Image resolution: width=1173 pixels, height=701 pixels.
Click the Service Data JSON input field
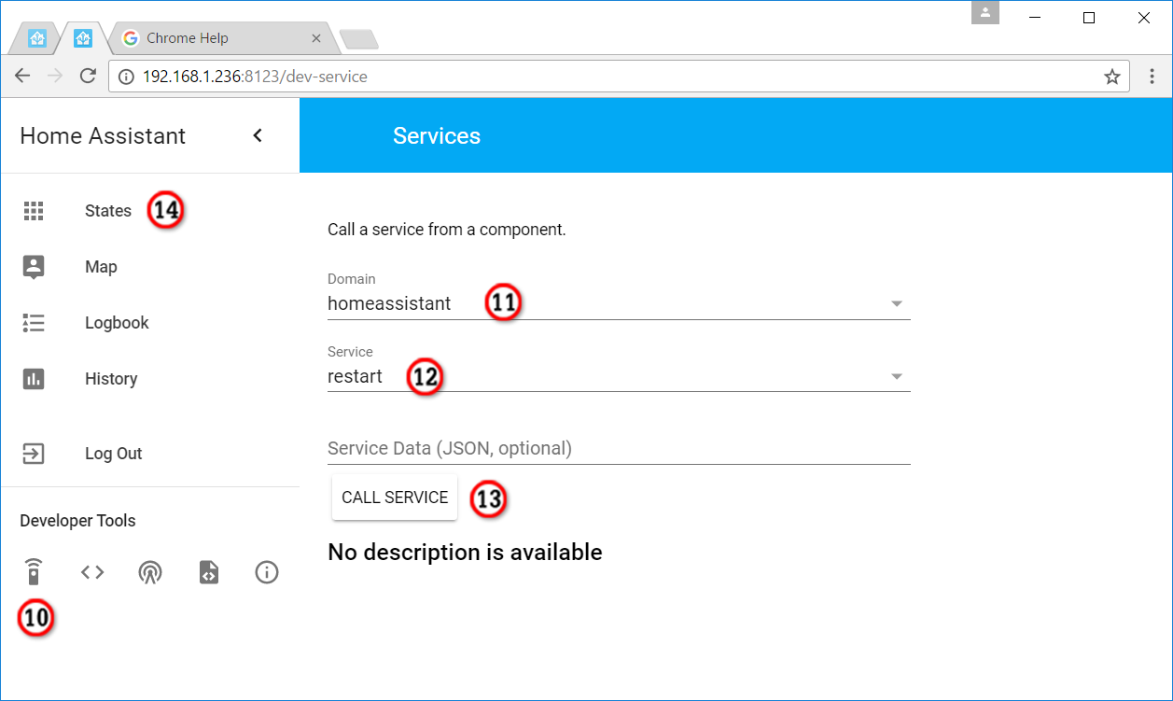[619, 448]
